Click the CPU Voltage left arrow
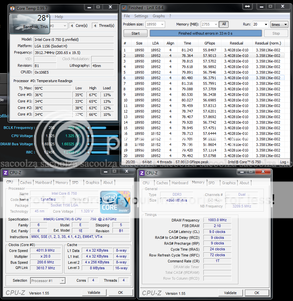This screenshot has height=301, width=293. (88, 136)
